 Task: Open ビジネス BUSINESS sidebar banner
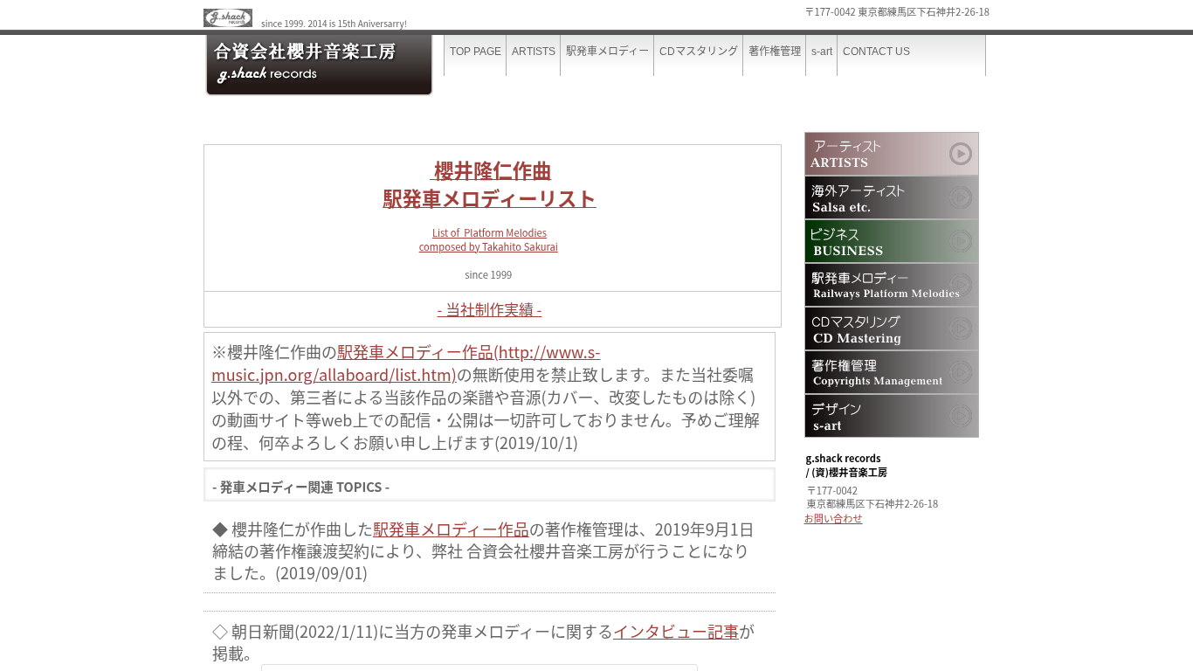tap(892, 241)
